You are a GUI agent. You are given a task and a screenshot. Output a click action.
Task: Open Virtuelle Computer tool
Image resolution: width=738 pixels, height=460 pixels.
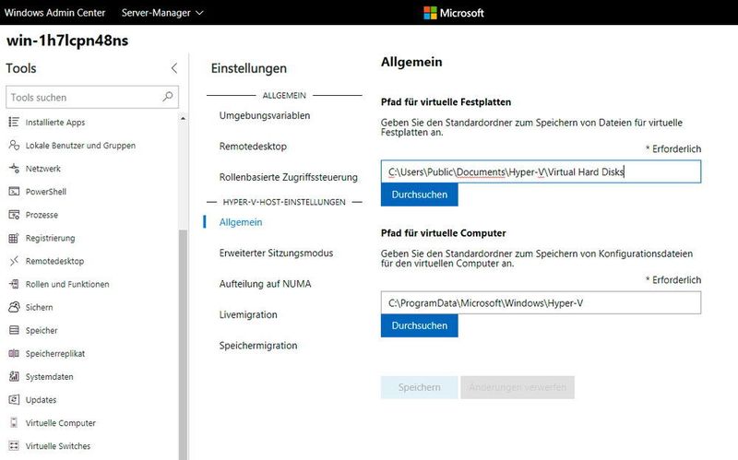pos(60,423)
